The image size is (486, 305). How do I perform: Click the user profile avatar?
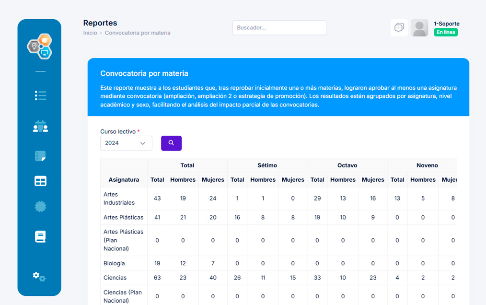tap(419, 28)
